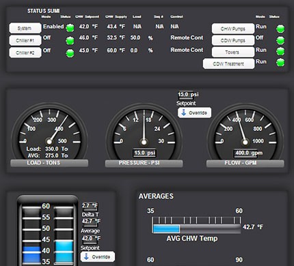Open the Towers page button
Viewport: 294px width, 266px height.
[233, 52]
